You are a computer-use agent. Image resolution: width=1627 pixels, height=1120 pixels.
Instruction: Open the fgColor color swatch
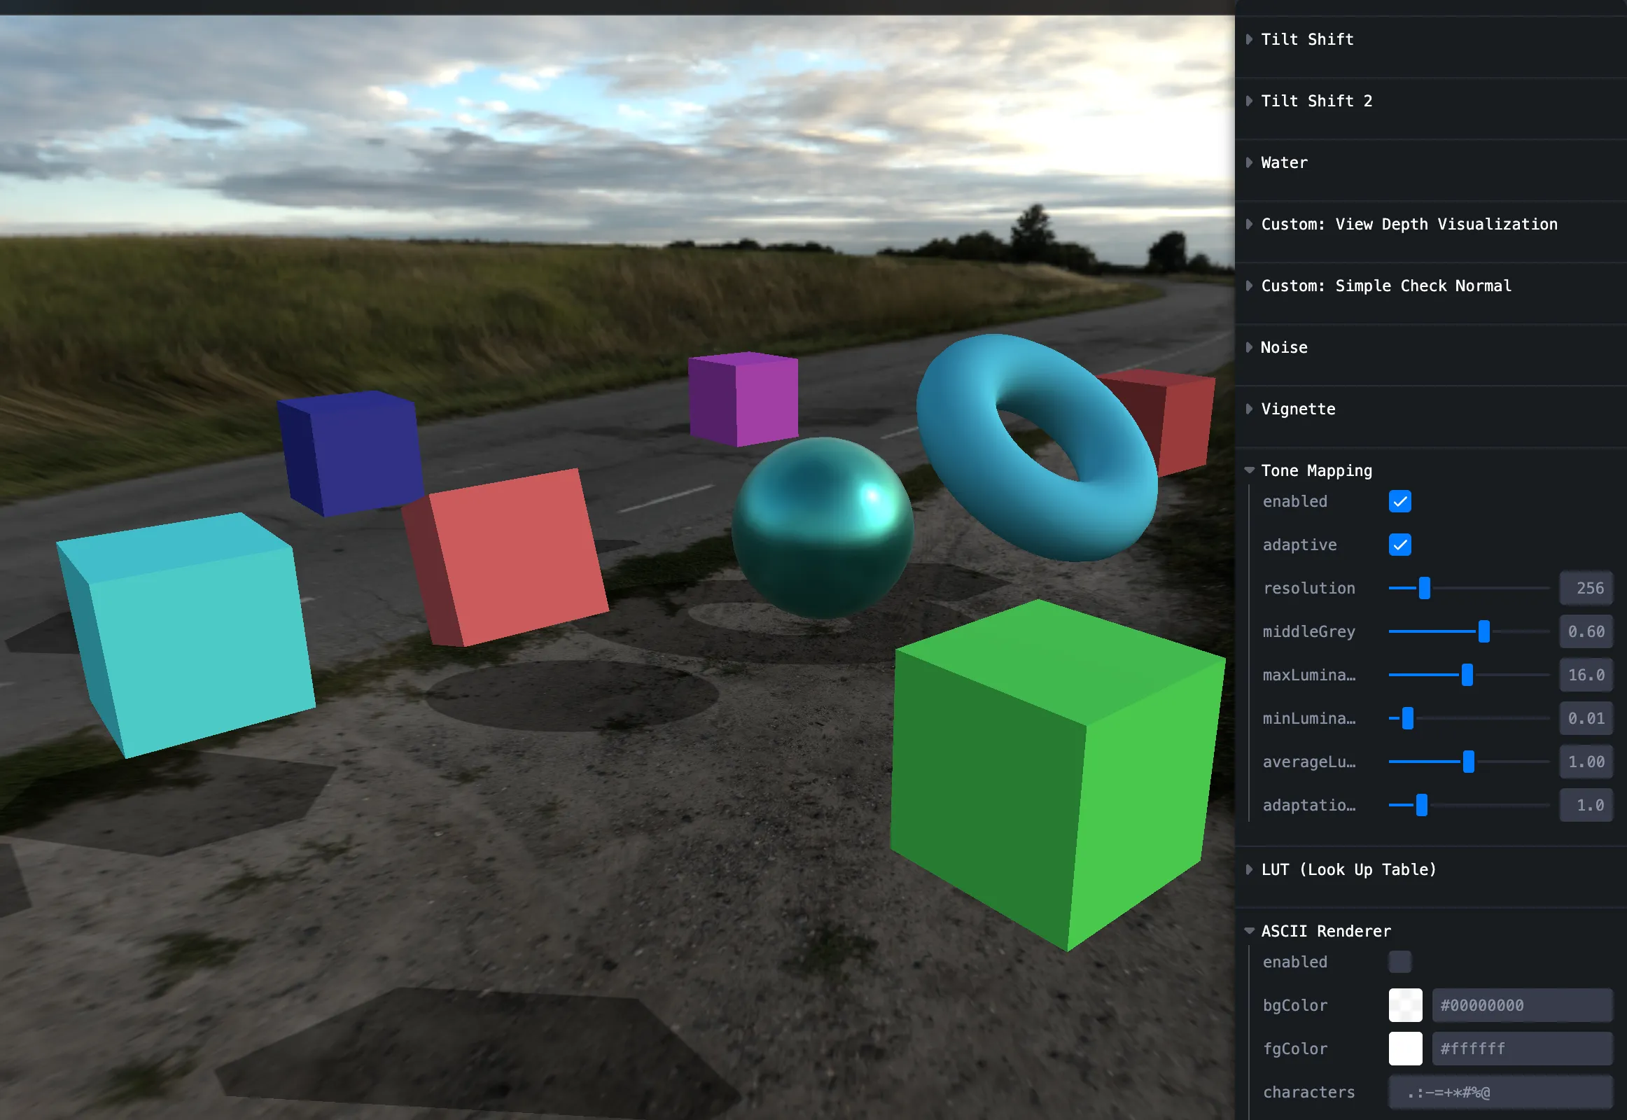[1404, 1049]
